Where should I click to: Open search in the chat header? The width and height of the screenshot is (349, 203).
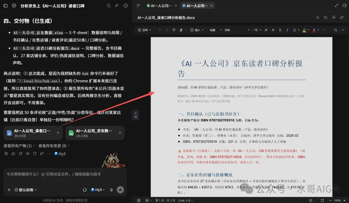pyautogui.click(x=109, y=6)
